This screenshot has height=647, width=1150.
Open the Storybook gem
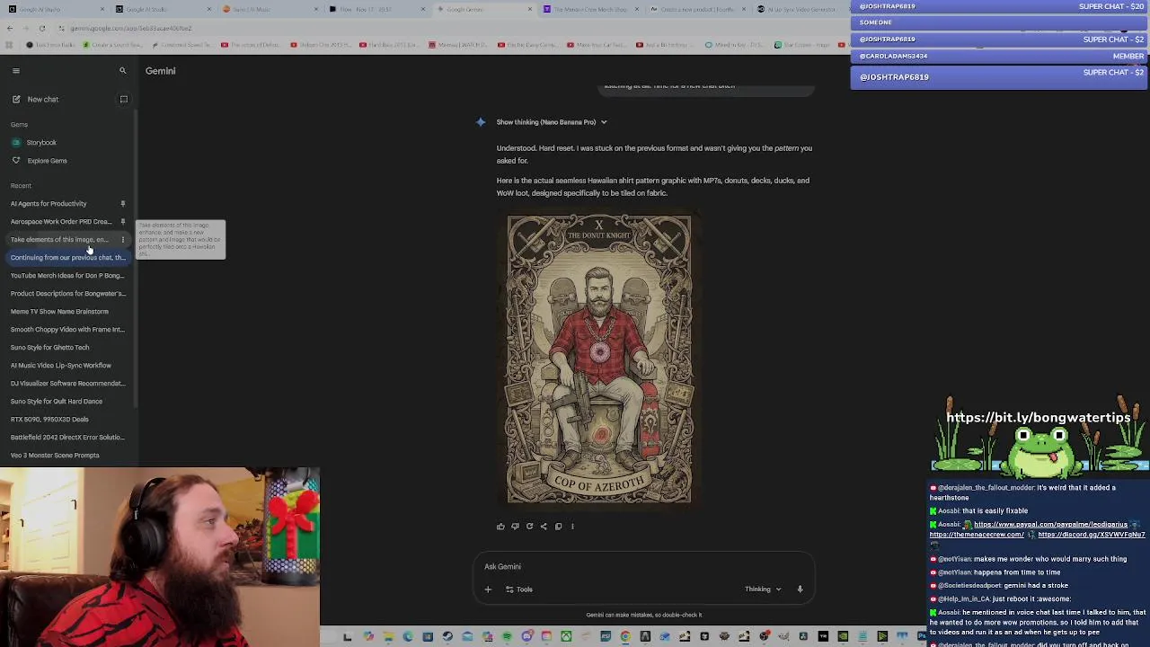pyautogui.click(x=41, y=142)
